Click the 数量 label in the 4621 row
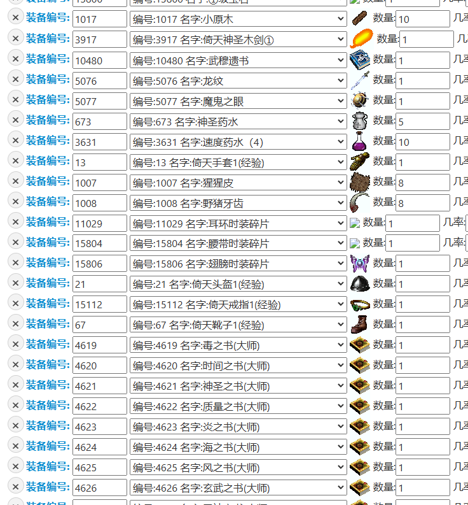The height and width of the screenshot is (505, 468). 383,385
